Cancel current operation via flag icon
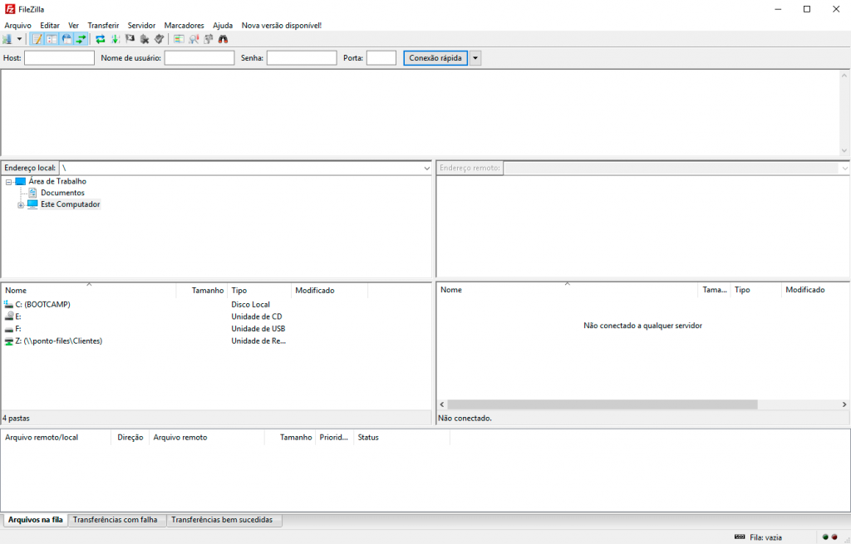851x544 pixels. click(130, 39)
